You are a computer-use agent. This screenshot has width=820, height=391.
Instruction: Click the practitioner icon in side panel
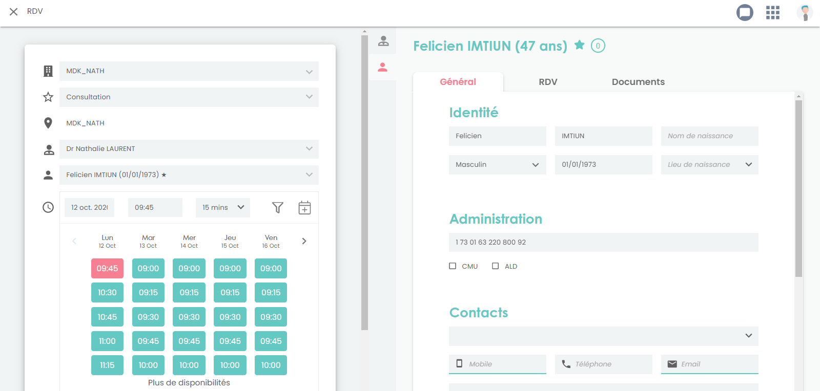point(383,41)
